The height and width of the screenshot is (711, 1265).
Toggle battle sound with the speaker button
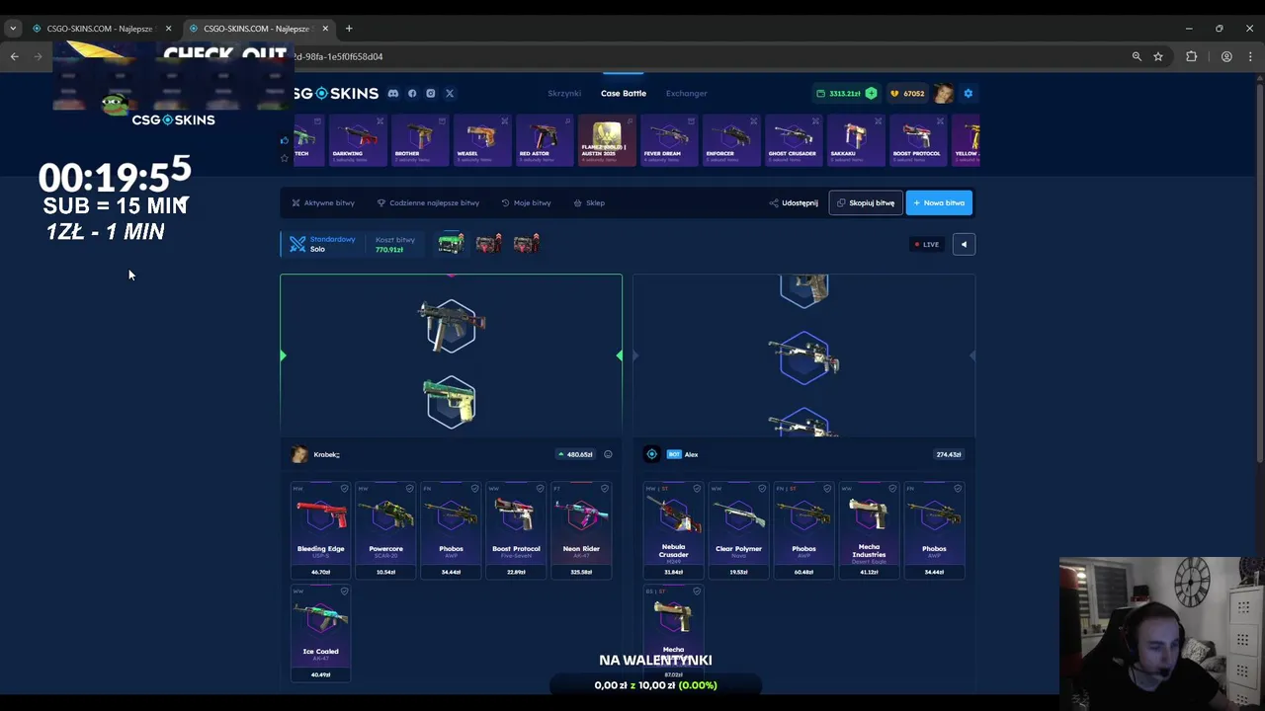pos(964,244)
